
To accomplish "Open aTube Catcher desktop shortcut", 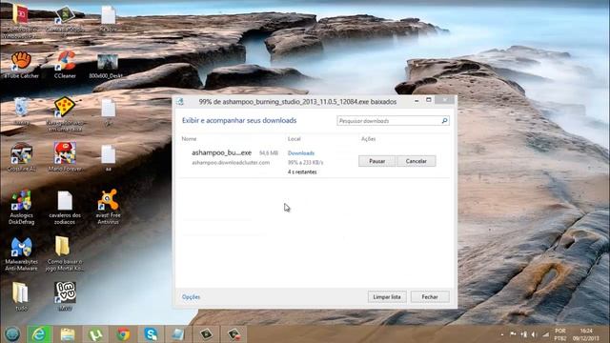I will [21, 65].
